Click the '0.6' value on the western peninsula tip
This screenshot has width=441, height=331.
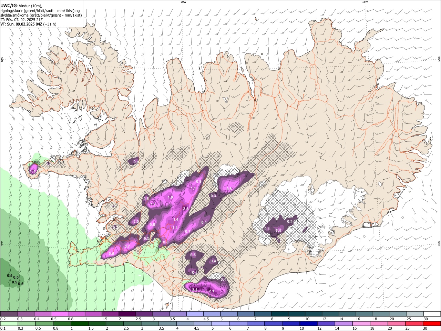[x=37, y=162]
